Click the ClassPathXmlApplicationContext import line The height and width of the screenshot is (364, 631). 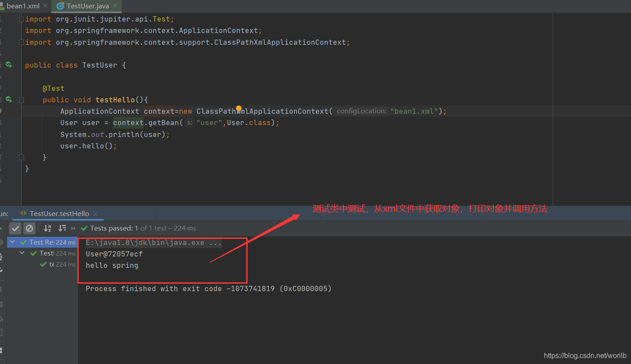[188, 42]
